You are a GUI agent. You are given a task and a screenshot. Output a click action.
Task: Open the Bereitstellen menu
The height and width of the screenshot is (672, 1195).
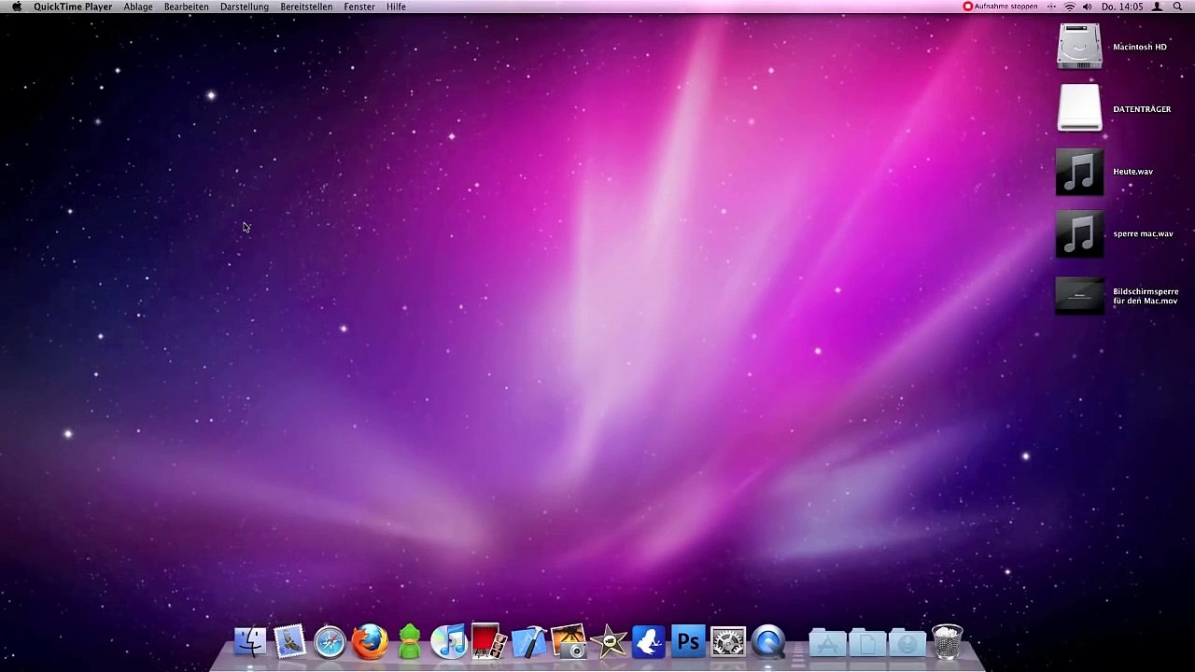coord(306,7)
